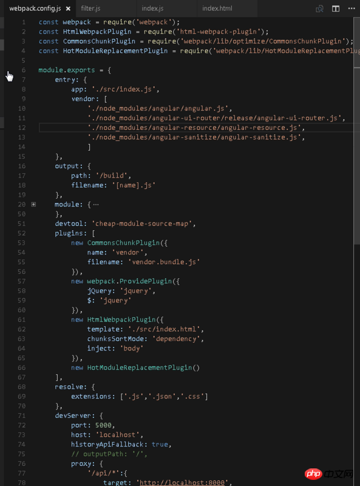The image size is (360, 486).
Task: Click line number 66 in gutter
Action: coord(22,368)
